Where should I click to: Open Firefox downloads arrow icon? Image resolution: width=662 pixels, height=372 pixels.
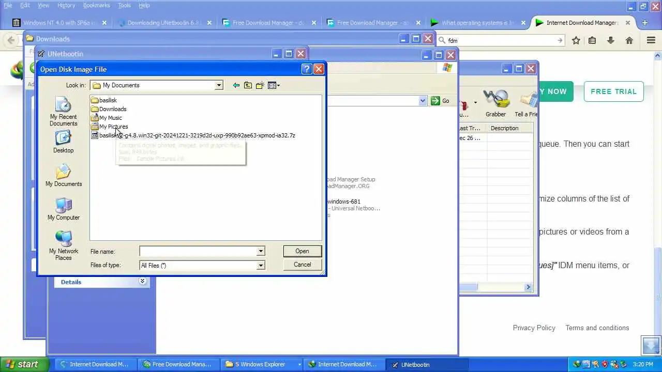(611, 40)
